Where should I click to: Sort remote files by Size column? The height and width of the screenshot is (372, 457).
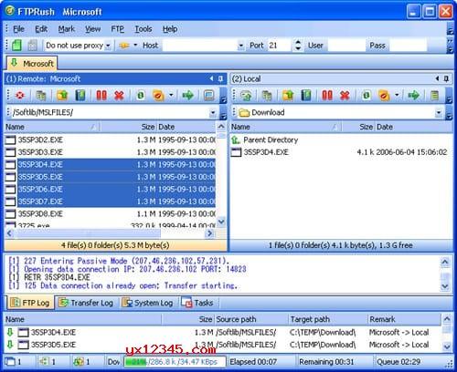point(128,127)
